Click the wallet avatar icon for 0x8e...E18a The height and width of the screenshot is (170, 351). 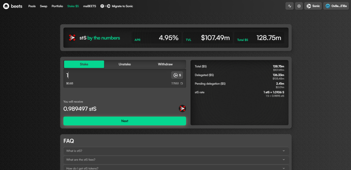[x=328, y=6]
